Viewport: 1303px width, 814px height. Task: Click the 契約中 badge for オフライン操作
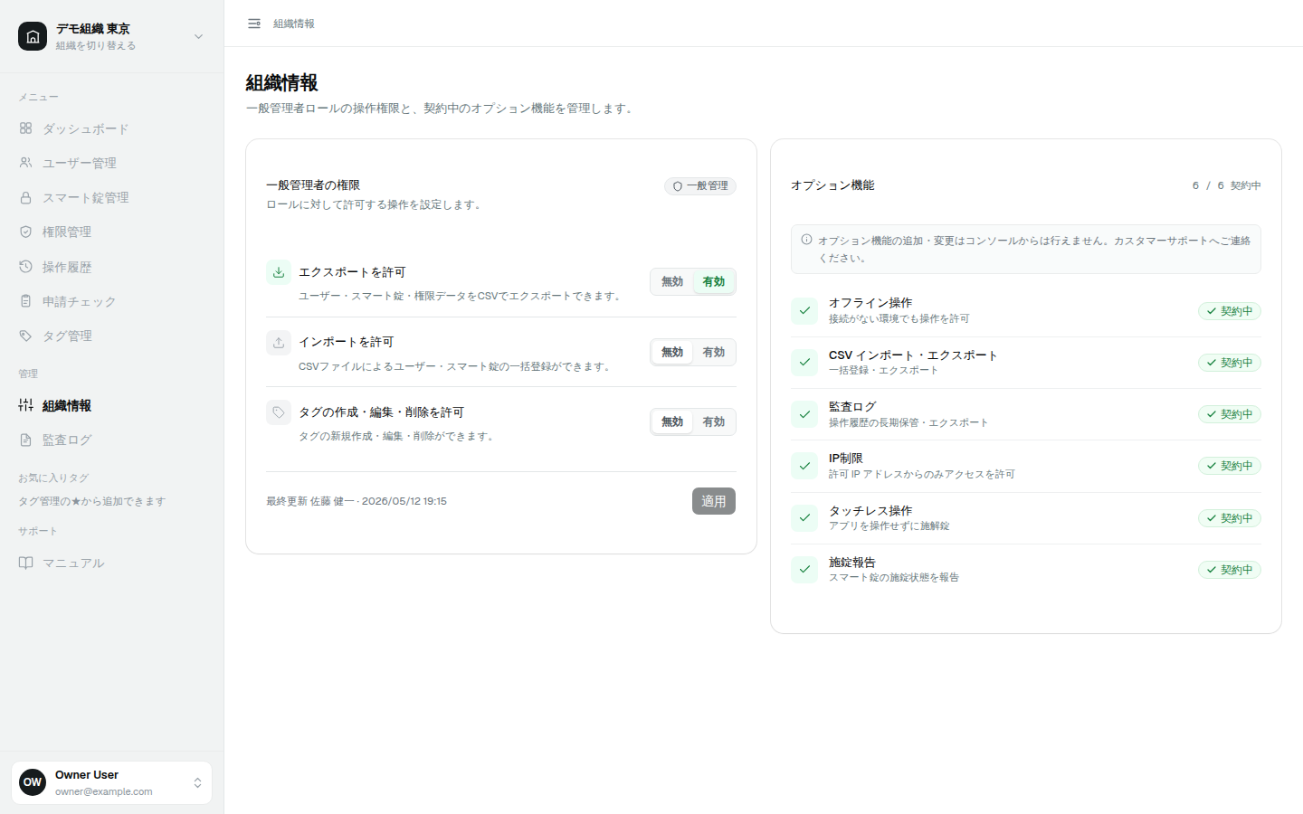coord(1230,311)
